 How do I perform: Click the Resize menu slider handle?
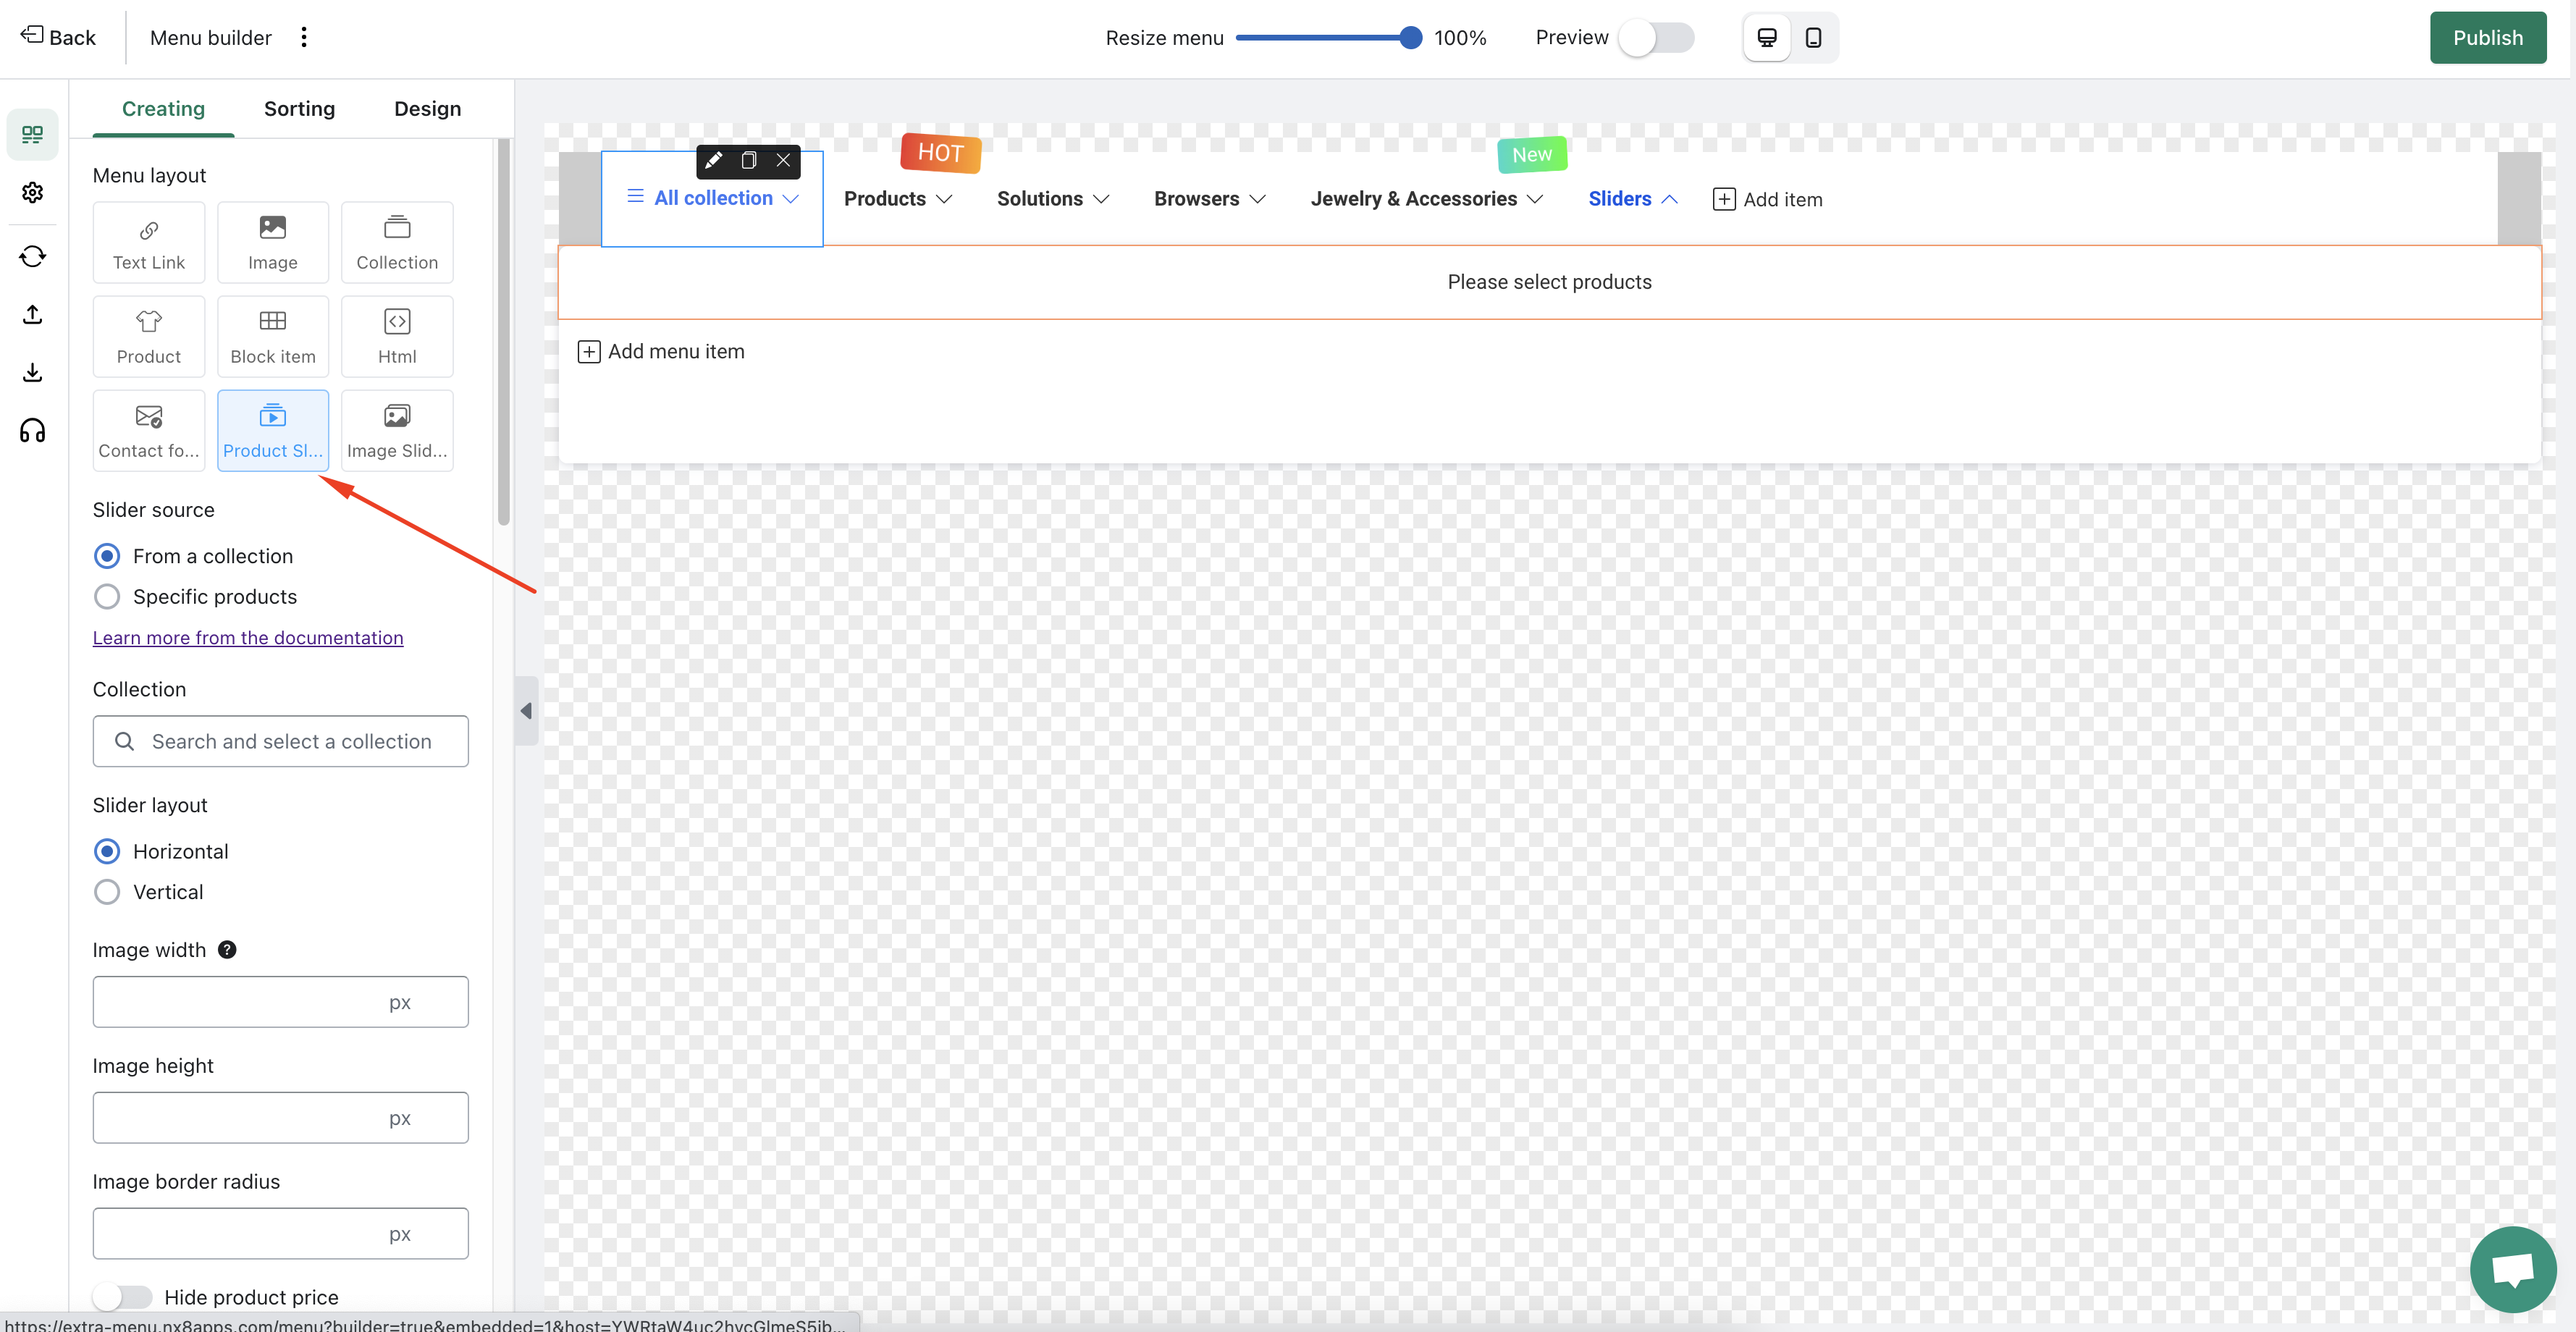(x=1410, y=38)
